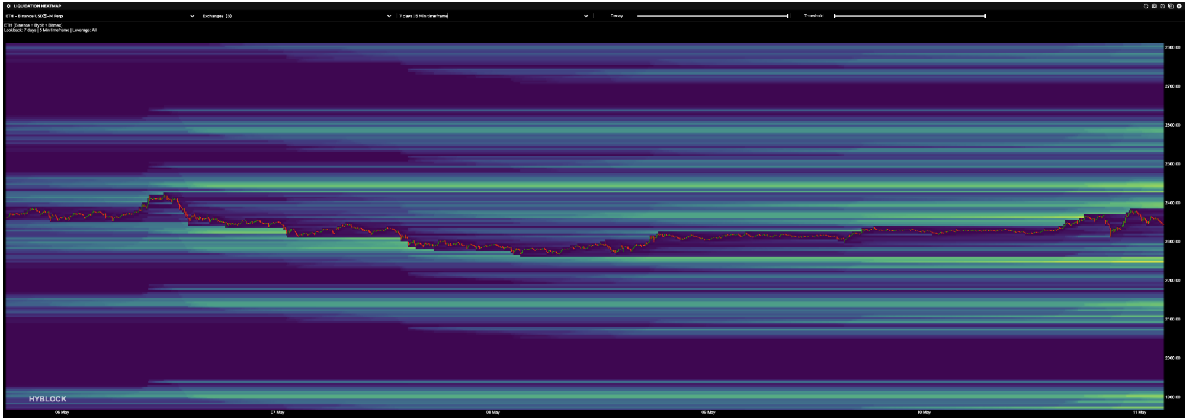Click the 2100.00 price axis label

(1173, 319)
